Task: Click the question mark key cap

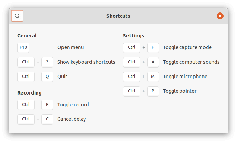Action: point(47,62)
